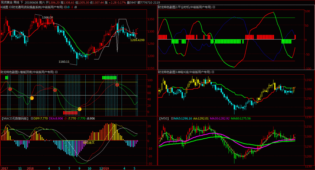Click yellow smiley marker near September 2018
This screenshot has width=315, height=170.
80,109
